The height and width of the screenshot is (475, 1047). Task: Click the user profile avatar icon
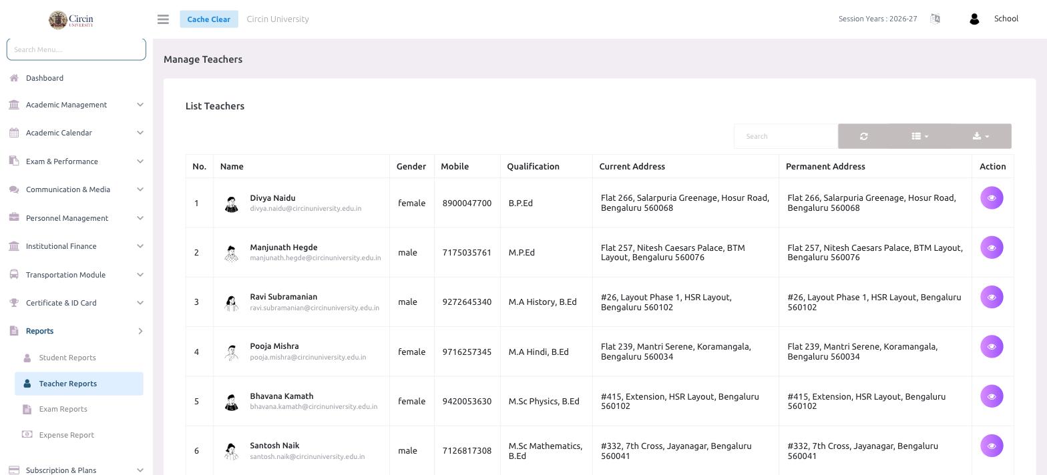coord(974,19)
